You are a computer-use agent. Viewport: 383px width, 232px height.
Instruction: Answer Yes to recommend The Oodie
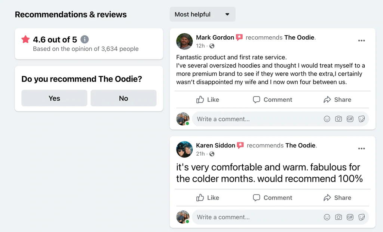click(x=54, y=98)
